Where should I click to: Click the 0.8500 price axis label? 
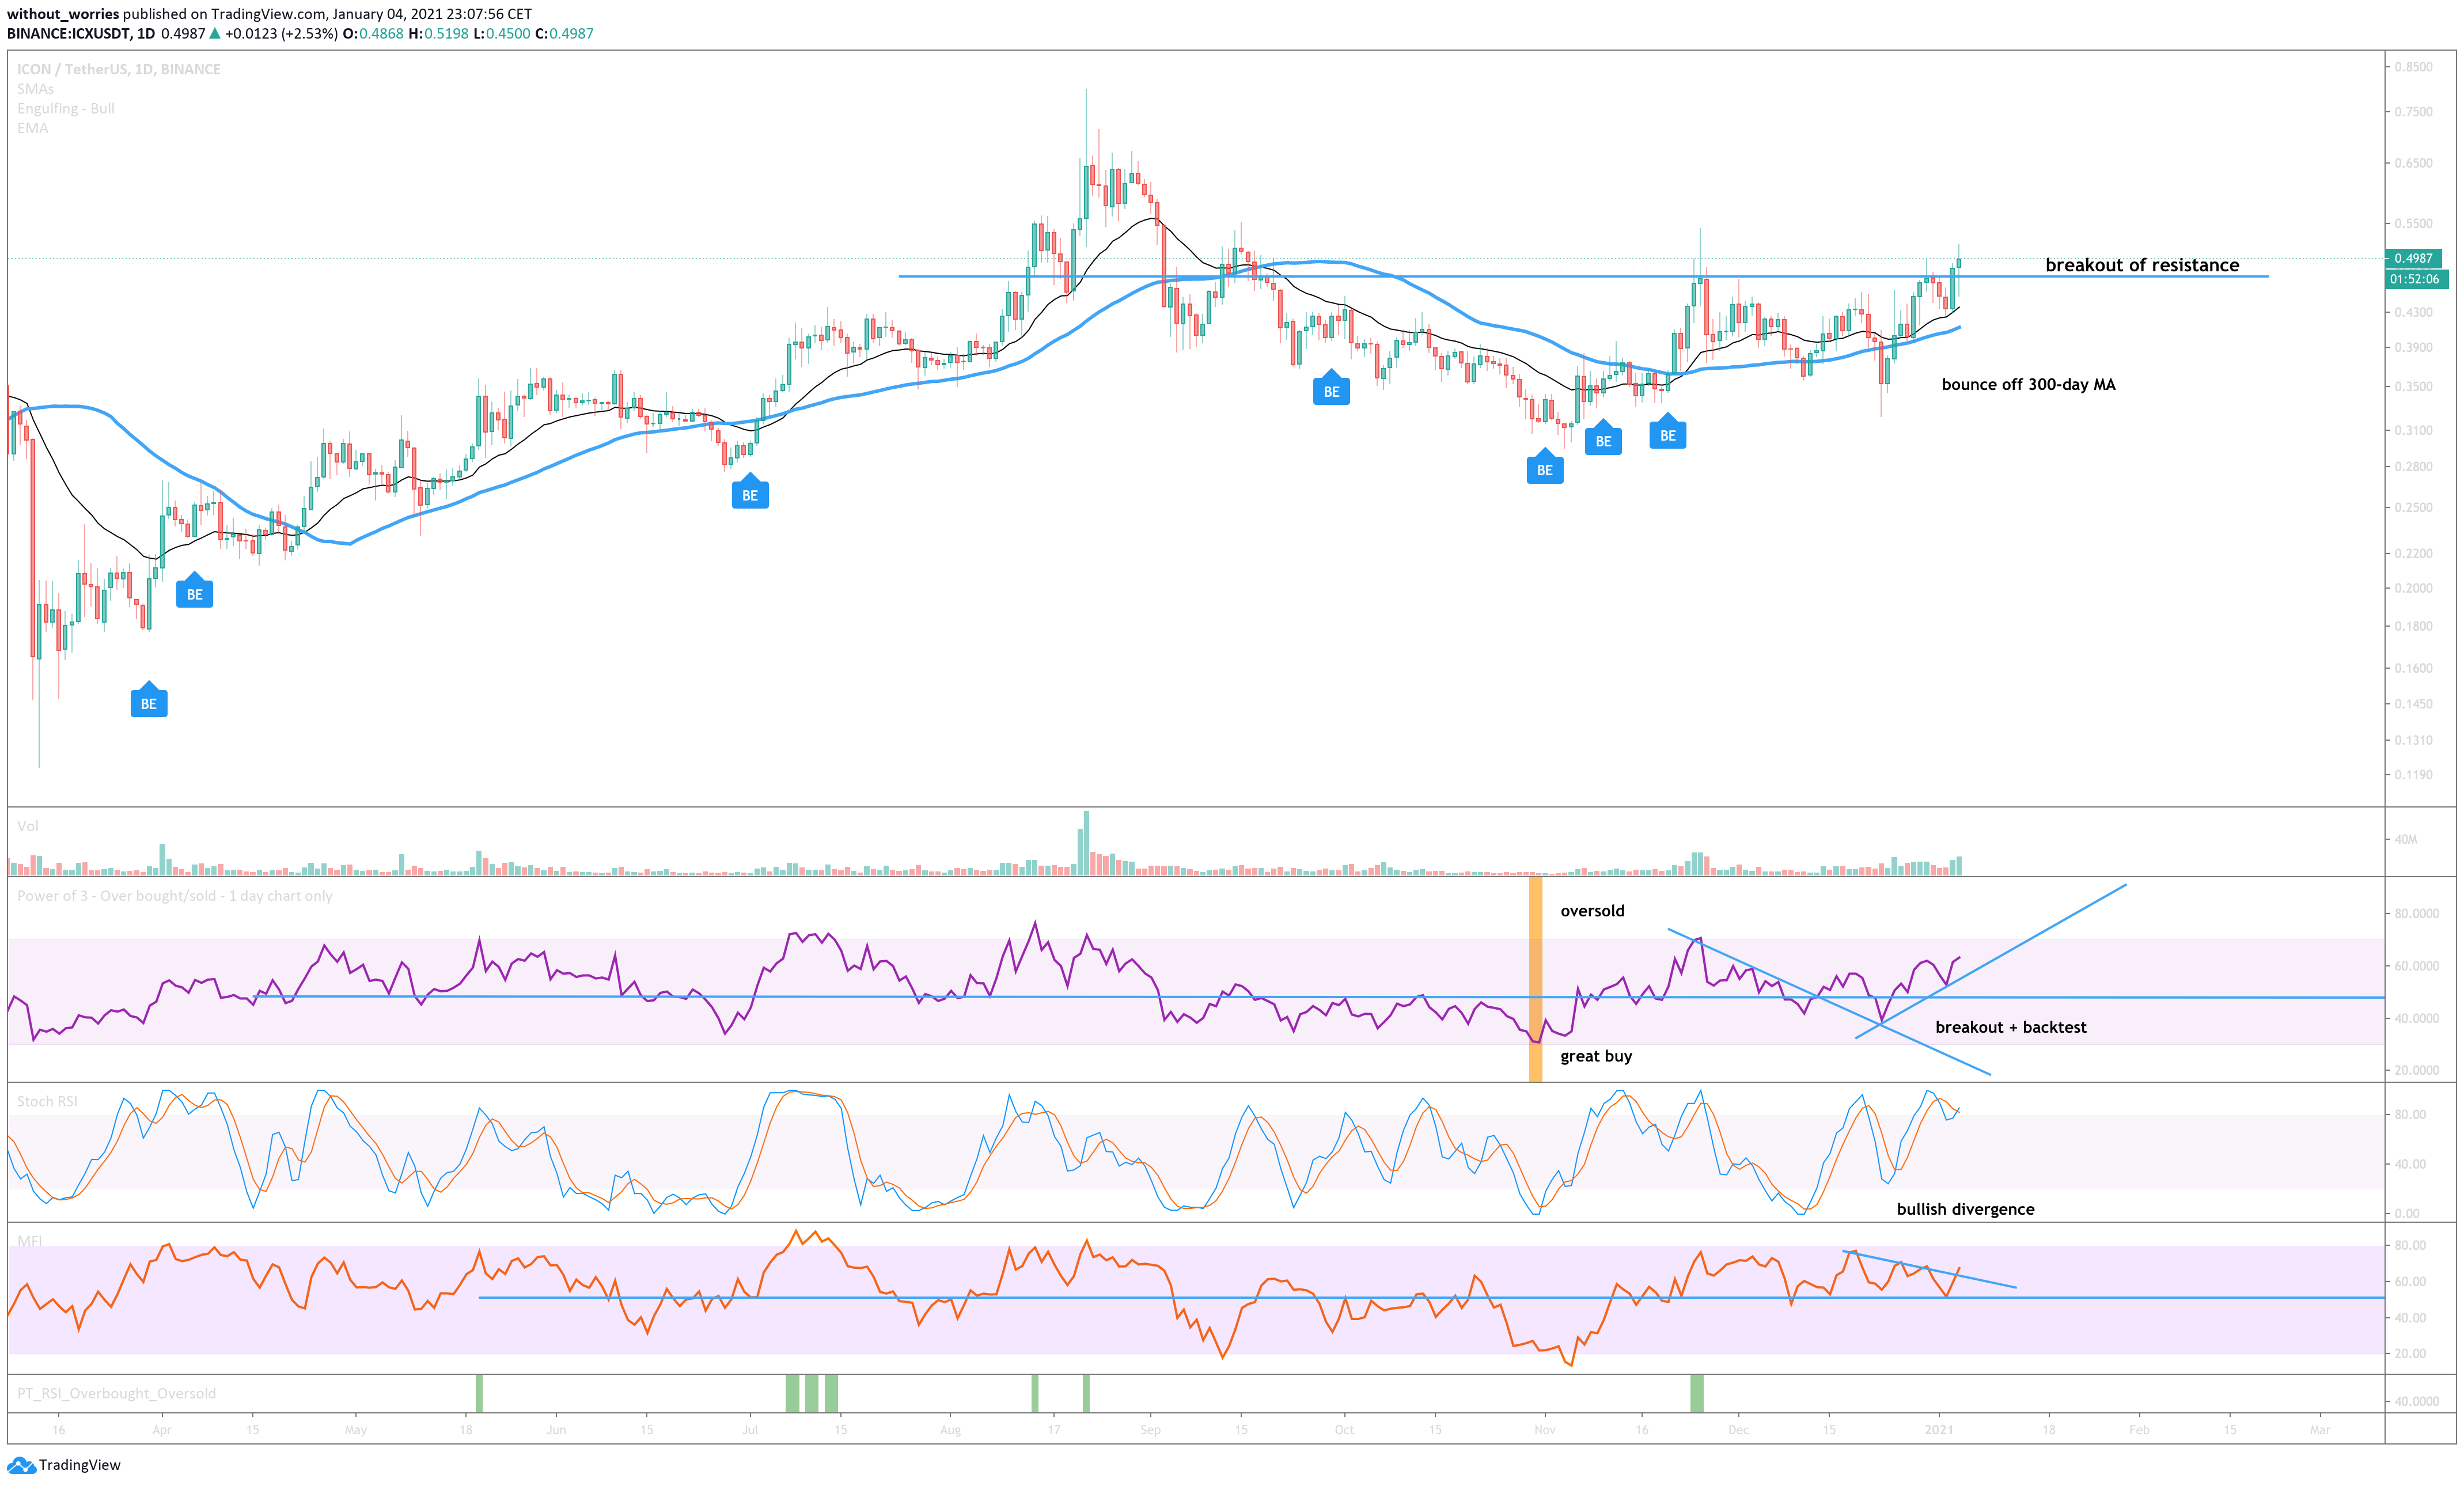tap(2413, 67)
